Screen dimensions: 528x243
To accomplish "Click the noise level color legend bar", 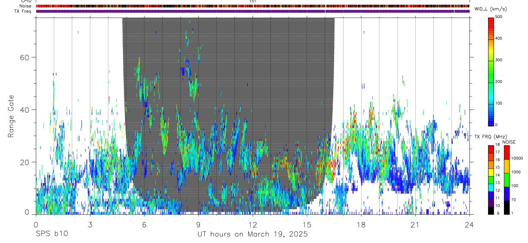I will coord(507,180).
